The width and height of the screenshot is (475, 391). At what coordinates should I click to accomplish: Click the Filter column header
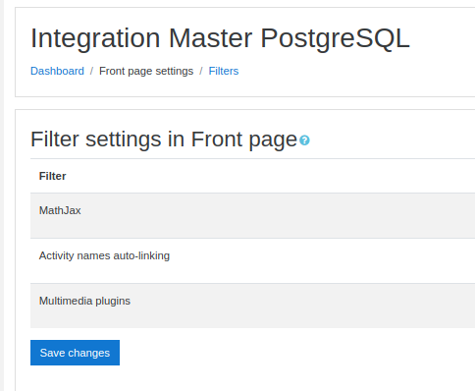click(x=52, y=176)
